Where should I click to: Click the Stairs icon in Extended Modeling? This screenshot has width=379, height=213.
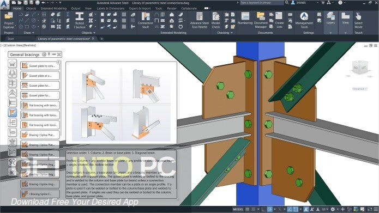(181, 15)
